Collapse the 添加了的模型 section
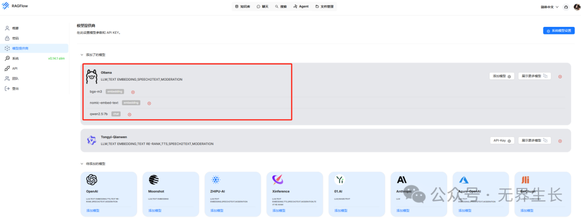Screen dimensions: 581x218 pos(82,55)
